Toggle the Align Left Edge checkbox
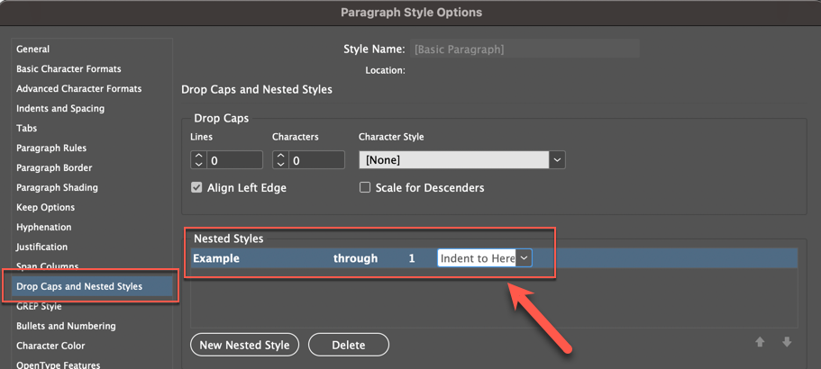 tap(196, 188)
